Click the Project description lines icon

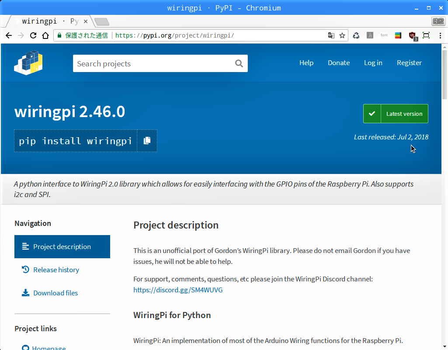pyautogui.click(x=25, y=246)
